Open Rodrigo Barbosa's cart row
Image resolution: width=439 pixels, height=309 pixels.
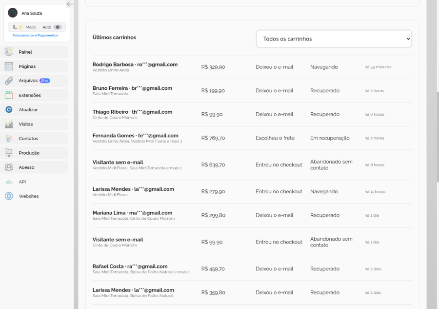pyautogui.click(x=252, y=67)
